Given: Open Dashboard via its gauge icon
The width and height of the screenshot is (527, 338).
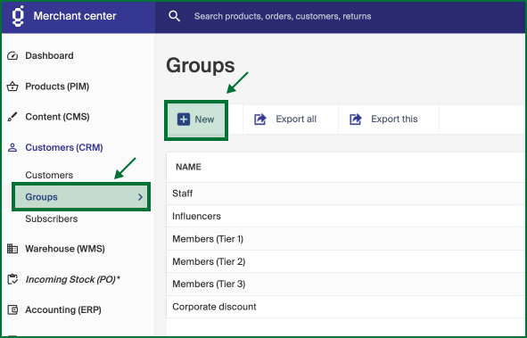Looking at the screenshot, I should click(x=12, y=55).
